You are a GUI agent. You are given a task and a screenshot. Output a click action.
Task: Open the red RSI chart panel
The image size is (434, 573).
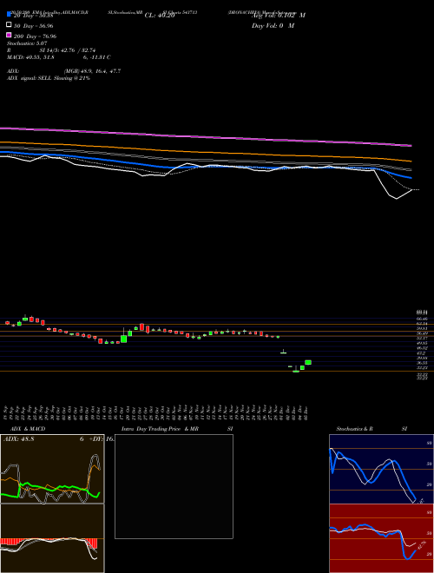tap(381, 538)
